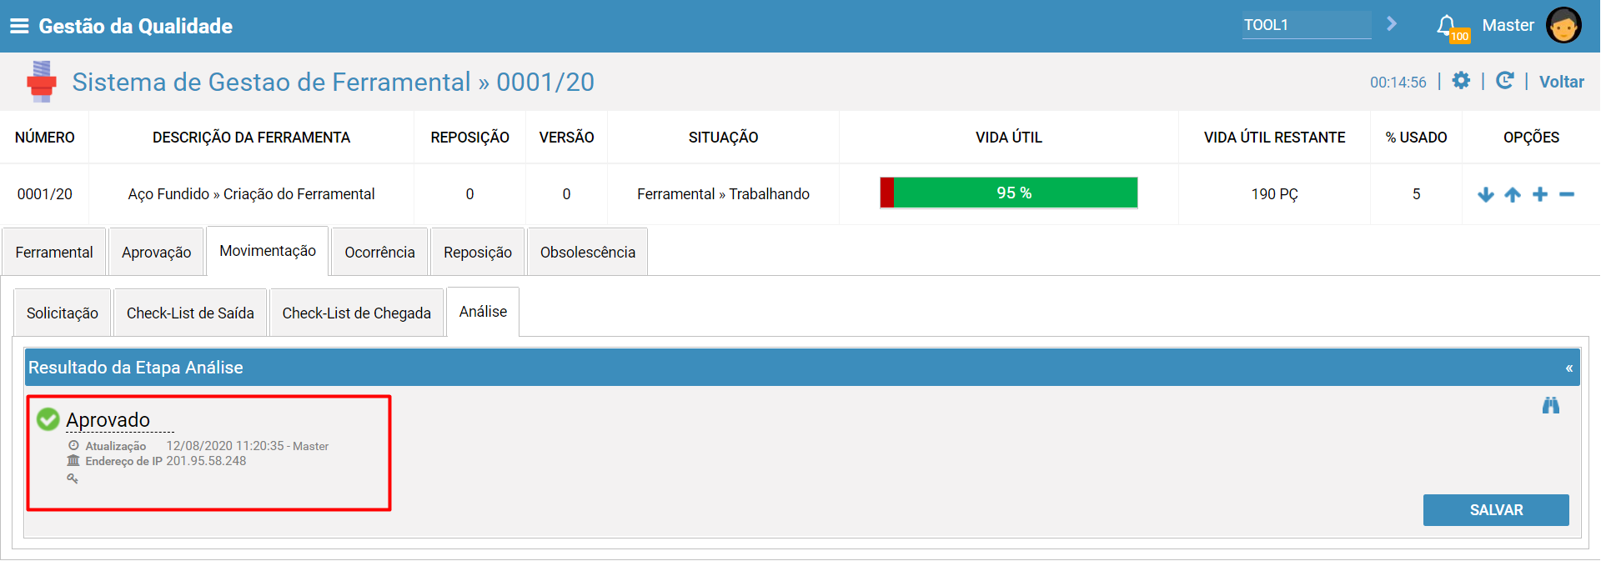Screen dimensions: 1601x566
Task: Click the up arrow option icon
Action: [1513, 194]
